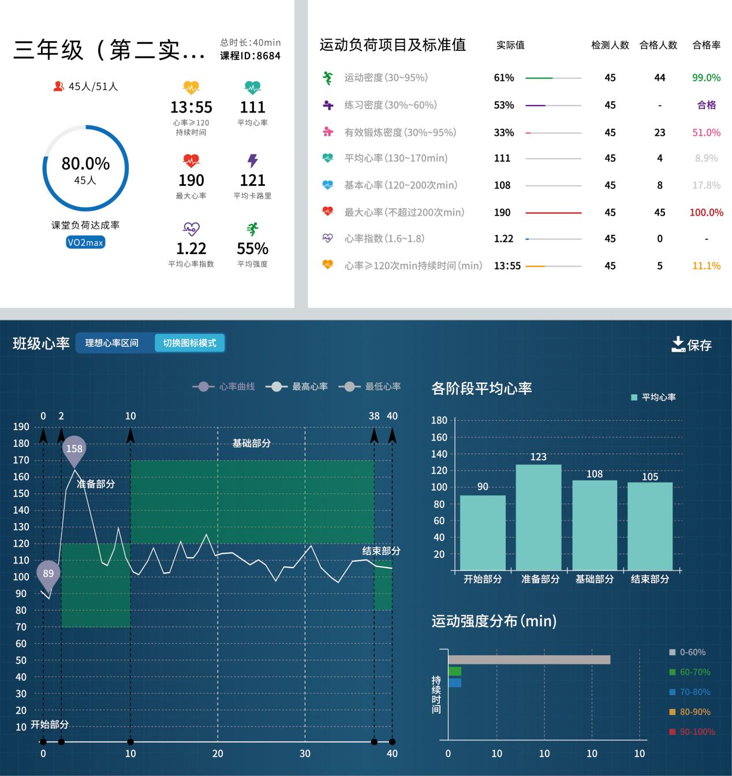Select the purple 心率指数 heart icon
Screen dimensions: 732x776
(327, 238)
